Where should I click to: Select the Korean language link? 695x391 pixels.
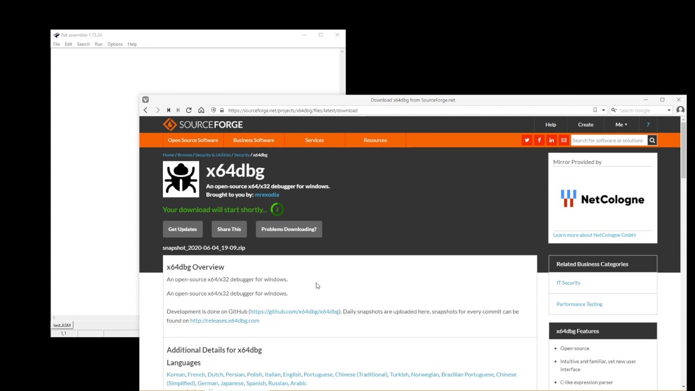tap(176, 375)
